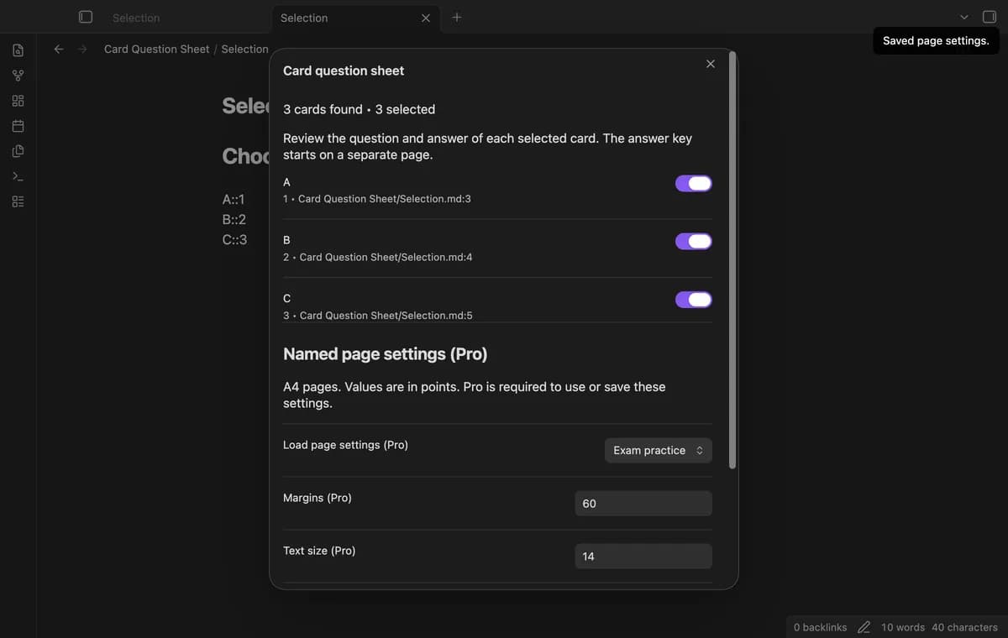The height and width of the screenshot is (638, 1008).
Task: Click the Selection breadcrumb item
Action: click(244, 49)
